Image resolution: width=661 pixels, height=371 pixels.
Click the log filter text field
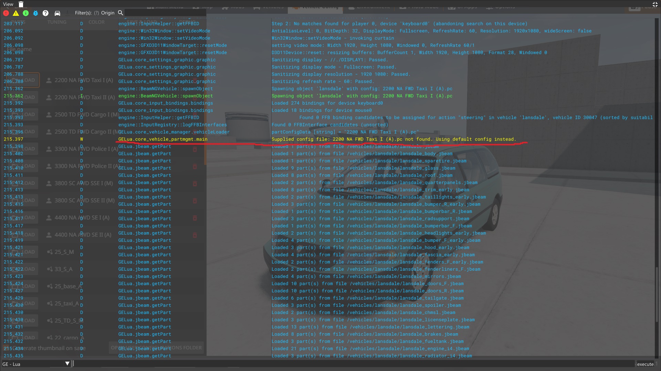(165, 13)
